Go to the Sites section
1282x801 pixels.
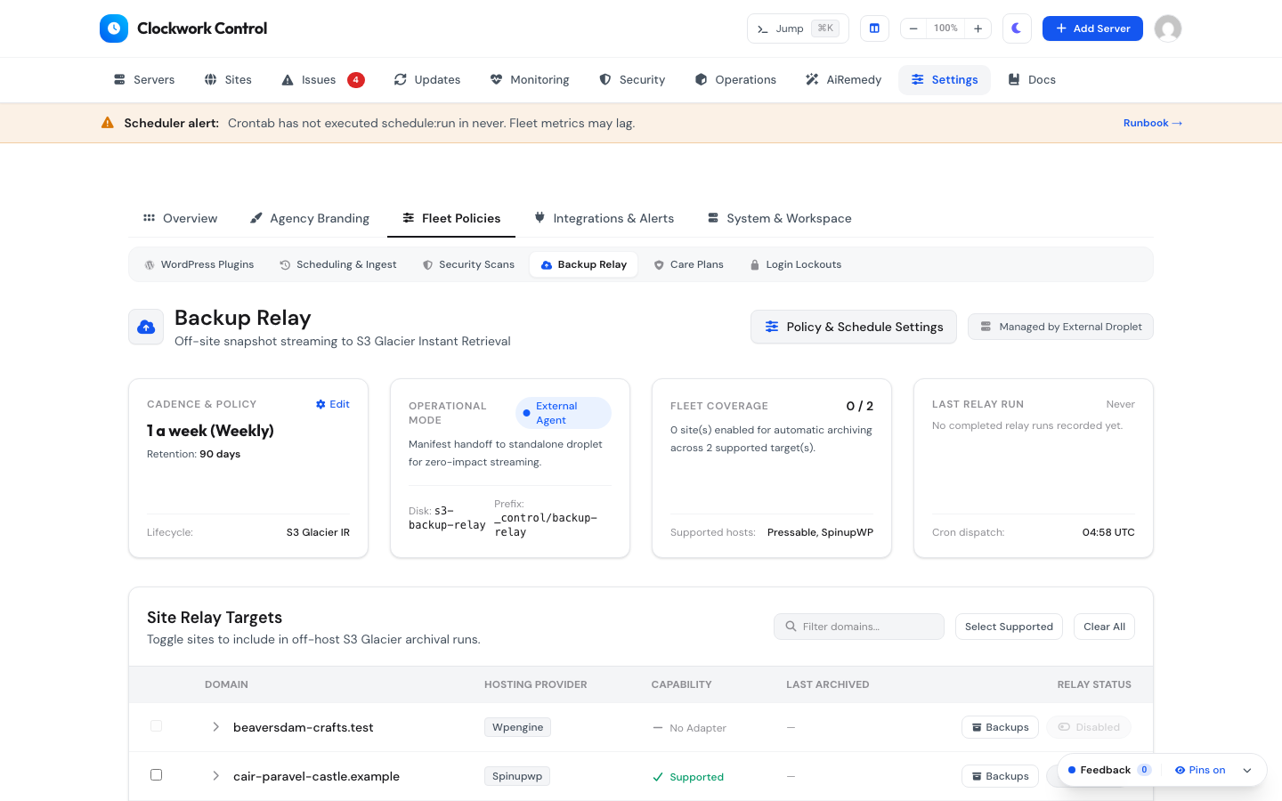pyautogui.click(x=228, y=80)
